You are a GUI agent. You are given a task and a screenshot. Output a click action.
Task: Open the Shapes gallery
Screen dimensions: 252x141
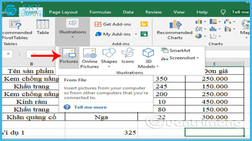click(x=109, y=58)
